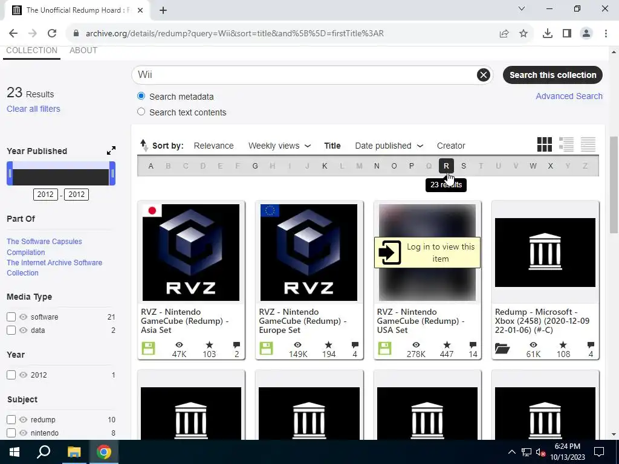Hide data media type with eye toggle
The width and height of the screenshot is (619, 464).
pyautogui.click(x=24, y=330)
